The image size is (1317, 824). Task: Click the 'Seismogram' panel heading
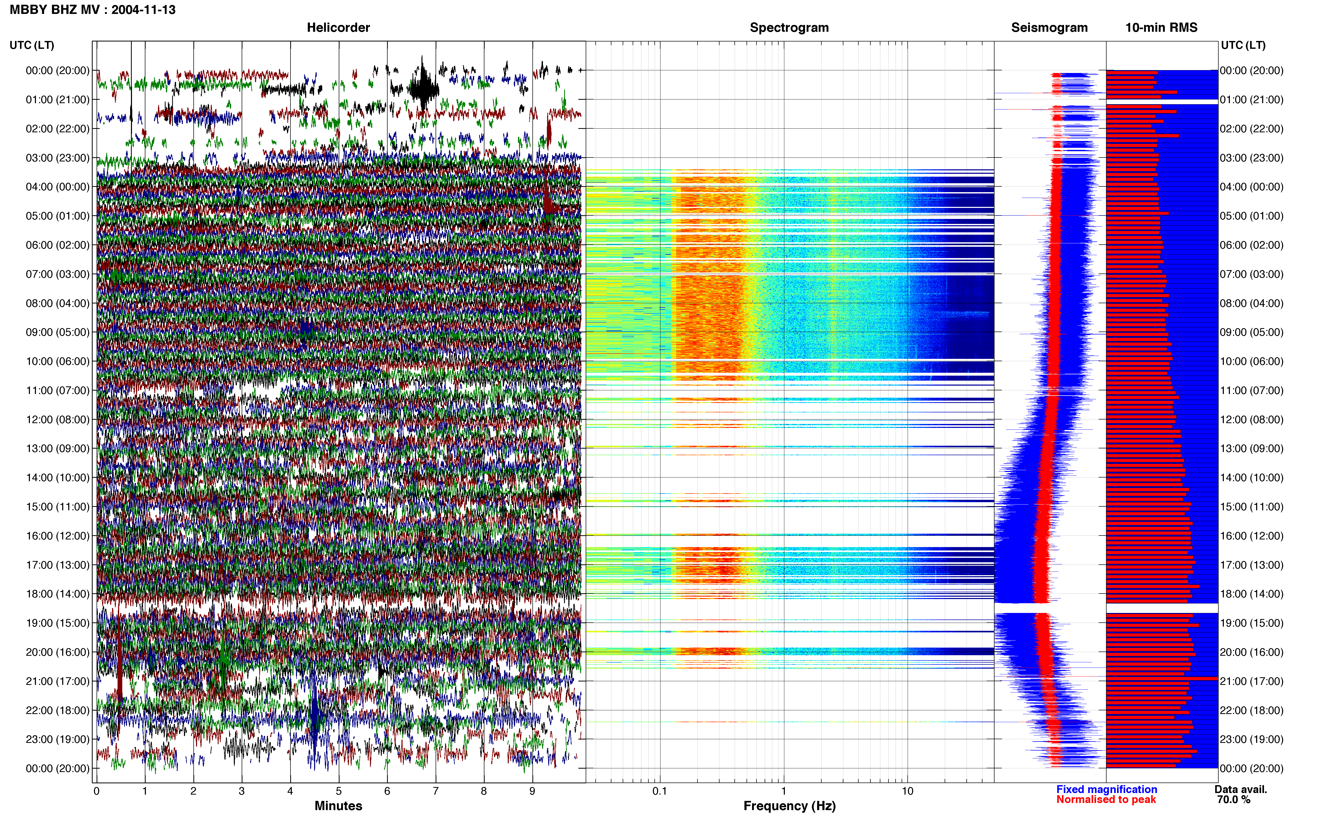(x=1049, y=28)
